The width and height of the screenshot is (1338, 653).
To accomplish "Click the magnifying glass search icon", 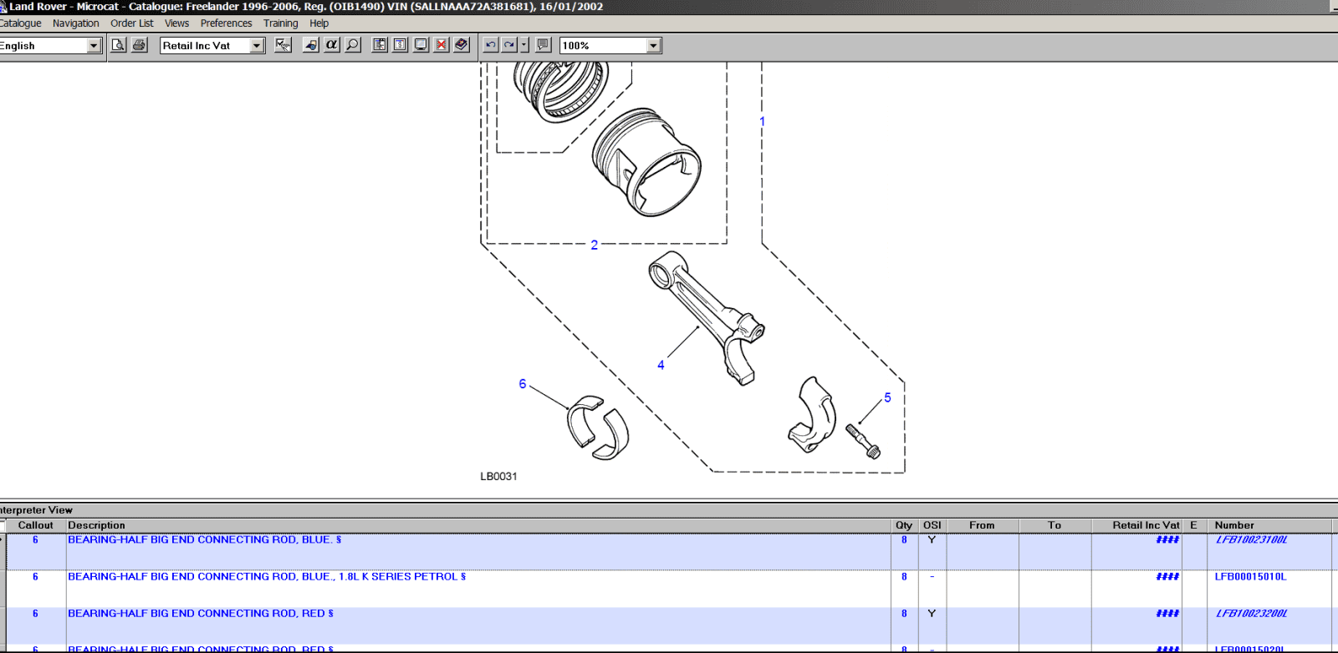I will pyautogui.click(x=353, y=45).
